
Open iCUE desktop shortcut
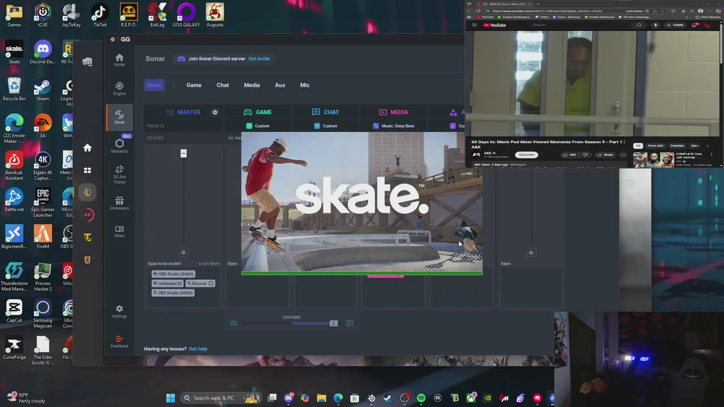[x=42, y=16]
